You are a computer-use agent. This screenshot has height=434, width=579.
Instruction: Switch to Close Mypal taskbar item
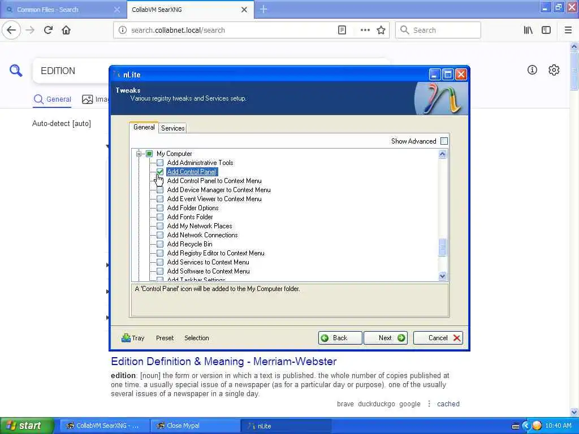click(x=195, y=426)
